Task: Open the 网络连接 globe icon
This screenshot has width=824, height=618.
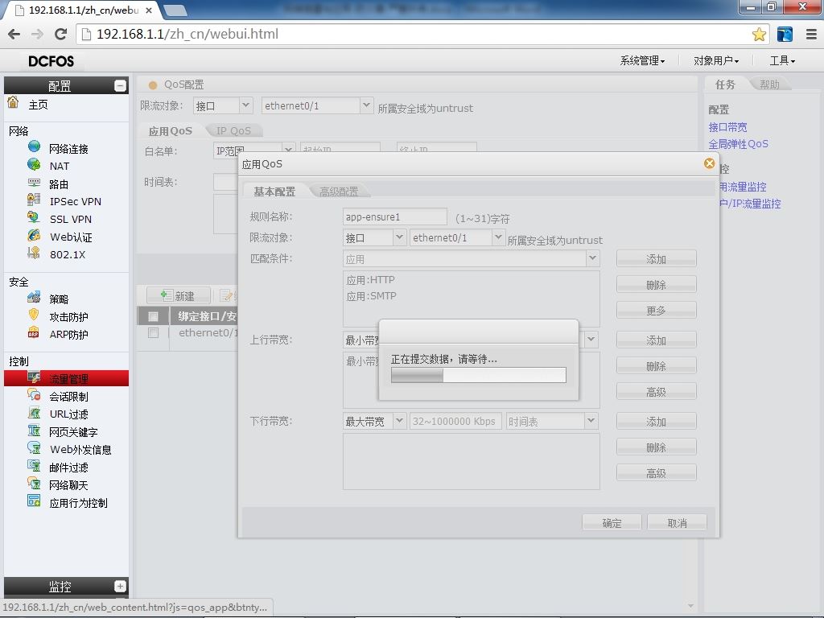Action: (34, 146)
